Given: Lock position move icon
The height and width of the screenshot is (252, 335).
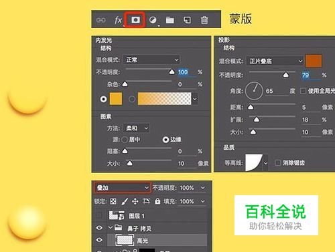Looking at the screenshot, I should point(135,201).
